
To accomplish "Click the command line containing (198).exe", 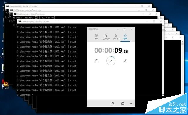I will click(46, 80).
